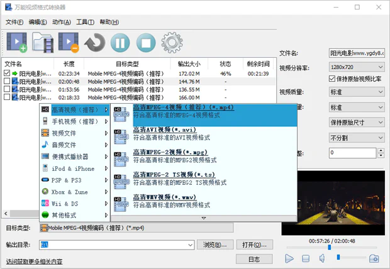
Task: Expand the submenu arrow of 手机视频（推荐）
Action: (106, 121)
